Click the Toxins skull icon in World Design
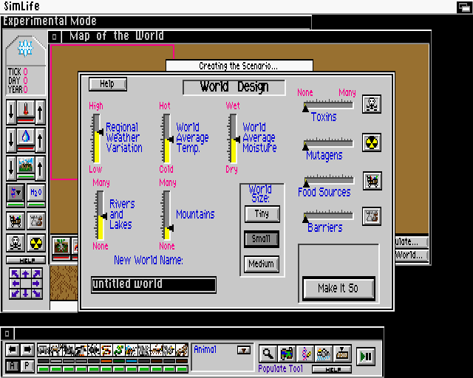This screenshot has height=378, width=473. tap(372, 104)
